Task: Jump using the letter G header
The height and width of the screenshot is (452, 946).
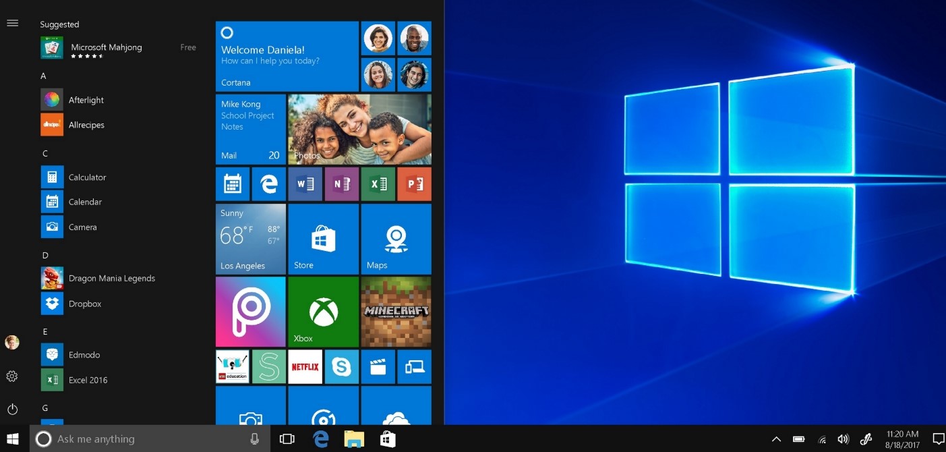Action: pyautogui.click(x=45, y=407)
